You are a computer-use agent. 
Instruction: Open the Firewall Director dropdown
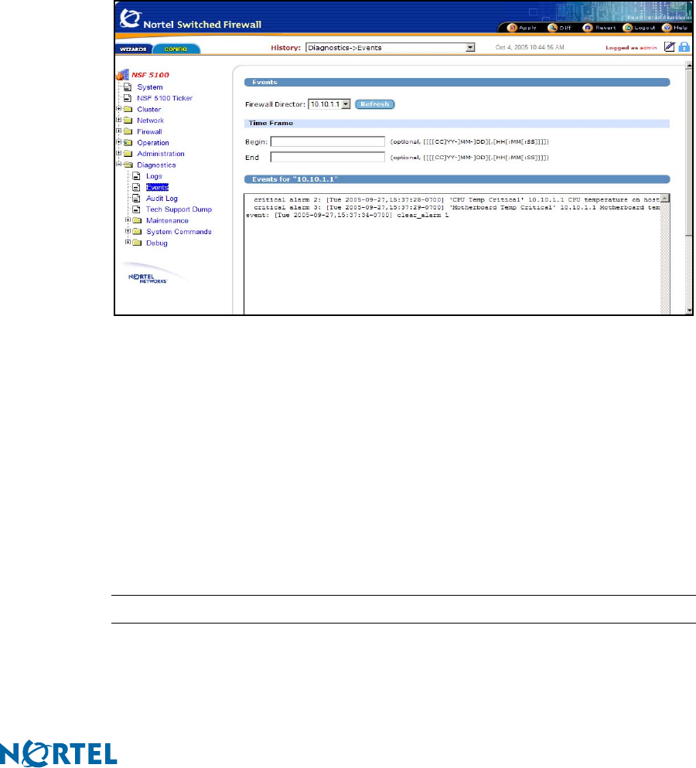click(346, 104)
